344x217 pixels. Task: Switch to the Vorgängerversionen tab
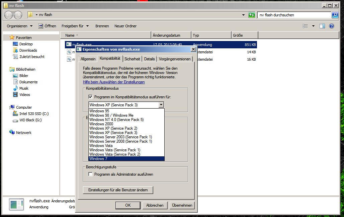point(175,59)
